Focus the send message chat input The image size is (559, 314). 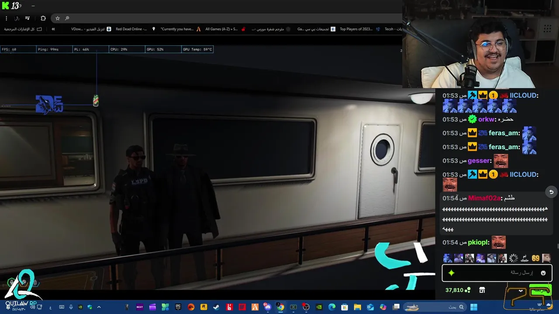click(x=497, y=273)
